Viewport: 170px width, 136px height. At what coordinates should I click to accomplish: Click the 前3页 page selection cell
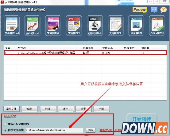[86, 53]
